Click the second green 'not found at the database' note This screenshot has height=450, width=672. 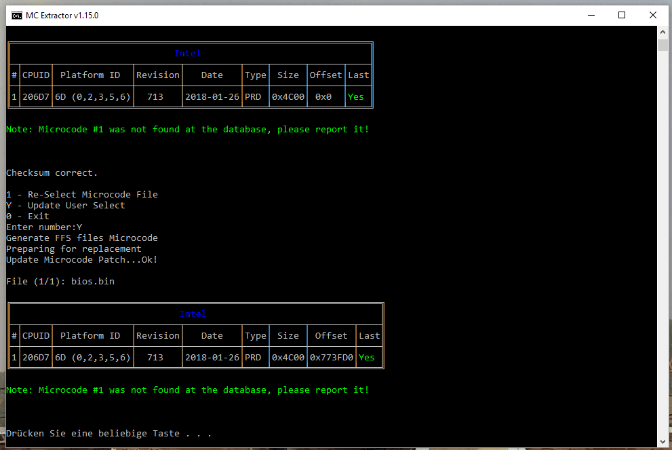(188, 390)
